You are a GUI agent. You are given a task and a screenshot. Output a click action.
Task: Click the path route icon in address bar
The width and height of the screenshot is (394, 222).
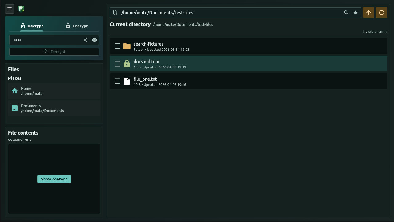click(x=115, y=13)
